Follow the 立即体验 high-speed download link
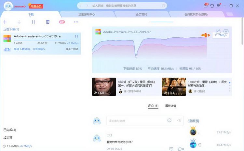 pos(39,49)
